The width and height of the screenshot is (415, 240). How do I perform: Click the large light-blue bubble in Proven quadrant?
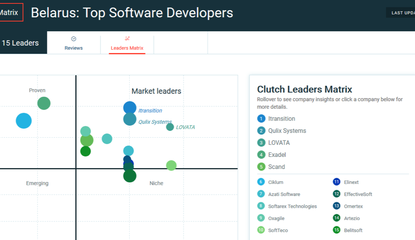(24, 121)
